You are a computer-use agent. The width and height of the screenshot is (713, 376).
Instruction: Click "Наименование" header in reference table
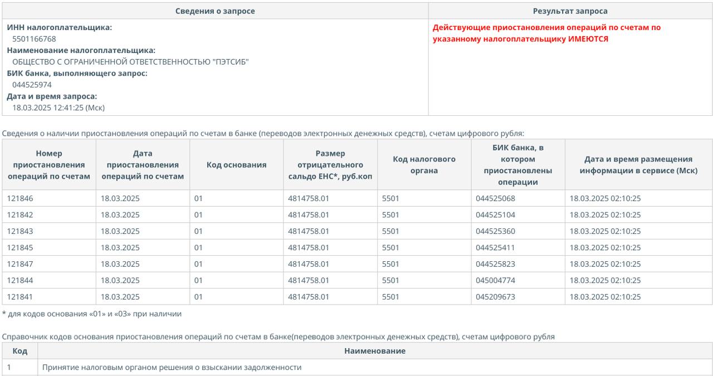375,351
